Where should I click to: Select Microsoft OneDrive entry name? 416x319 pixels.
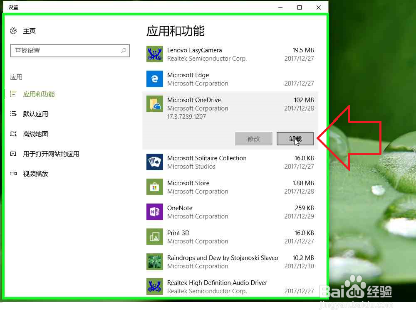194,100
